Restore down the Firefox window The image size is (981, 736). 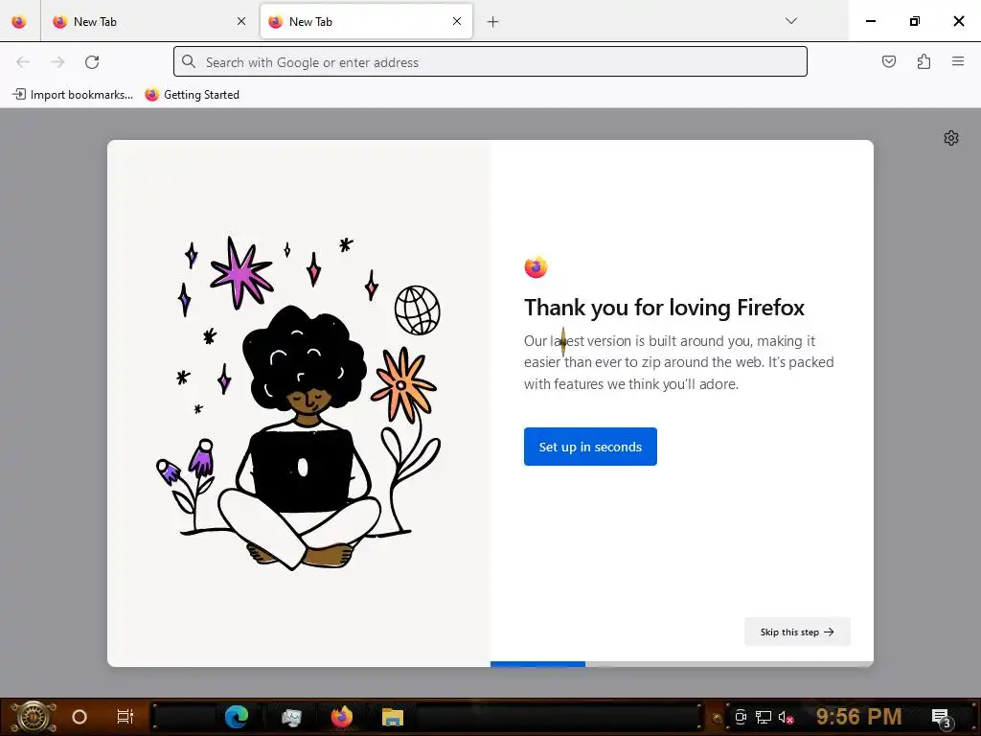pos(914,21)
